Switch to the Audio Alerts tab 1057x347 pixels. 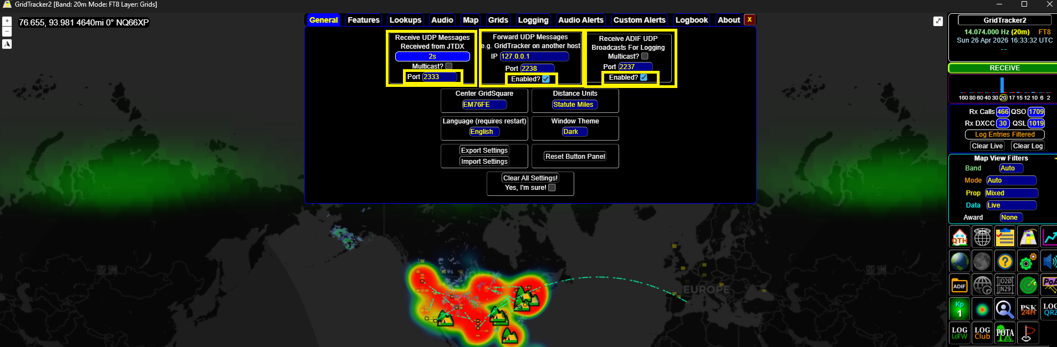pos(580,20)
